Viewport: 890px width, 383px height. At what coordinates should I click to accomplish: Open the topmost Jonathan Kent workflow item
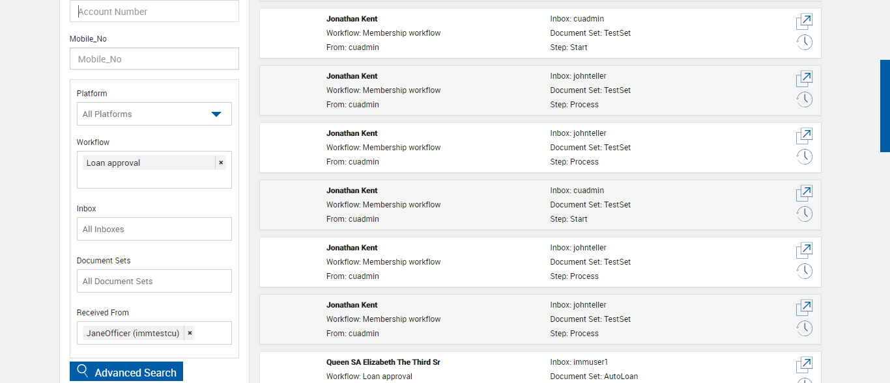point(804,22)
